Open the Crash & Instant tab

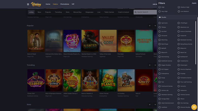(124, 12)
